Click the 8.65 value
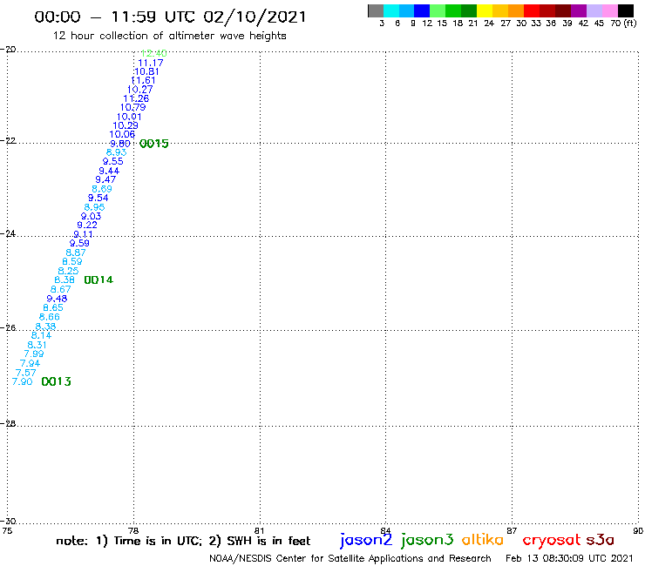This screenshot has height=566, width=645. pos(53,308)
